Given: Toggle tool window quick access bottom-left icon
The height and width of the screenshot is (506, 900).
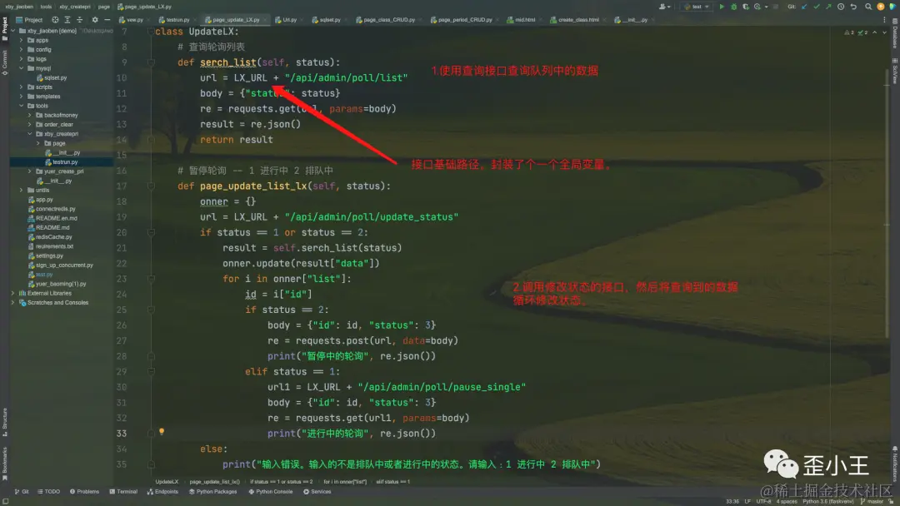Looking at the screenshot, I should point(5,501).
